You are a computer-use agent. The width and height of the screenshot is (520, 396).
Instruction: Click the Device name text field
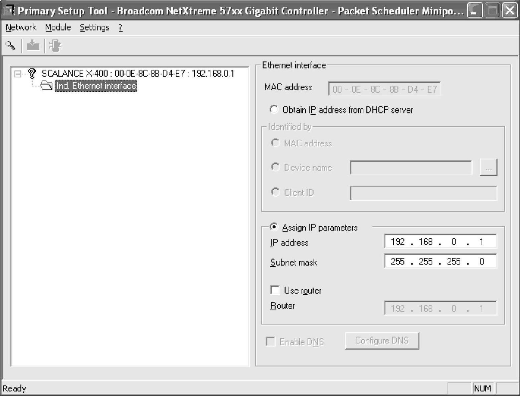pos(411,167)
